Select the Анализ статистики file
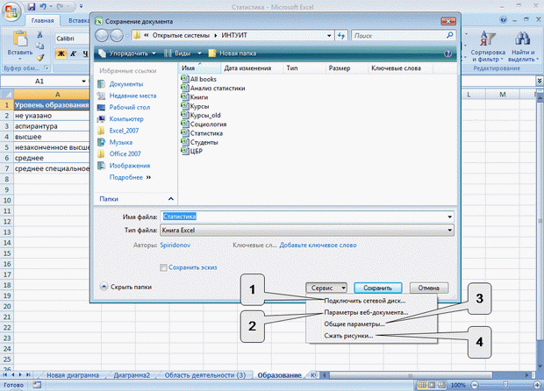Image resolution: width=544 pixels, height=391 pixels. (213, 88)
